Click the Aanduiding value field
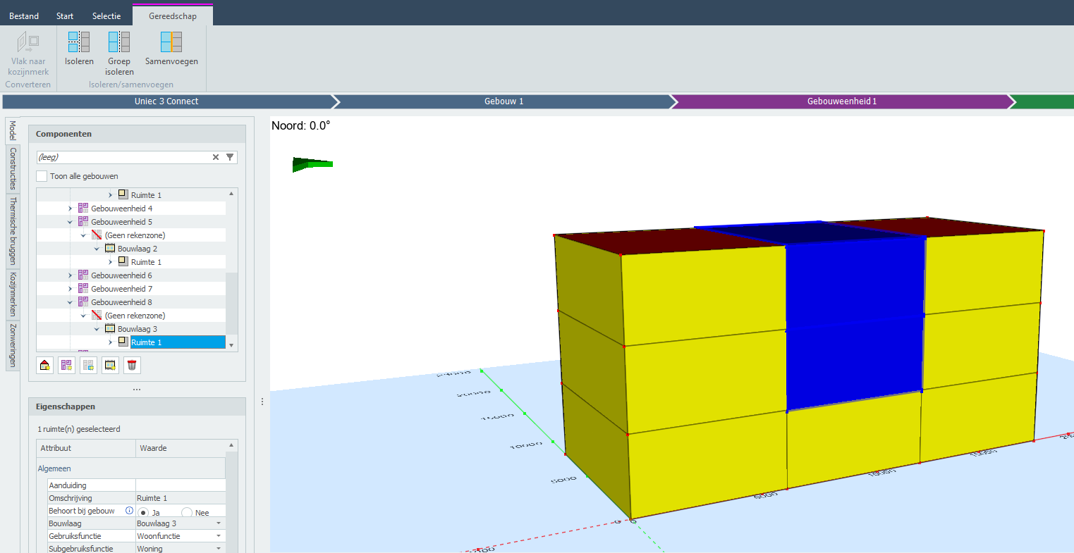 [x=181, y=485]
